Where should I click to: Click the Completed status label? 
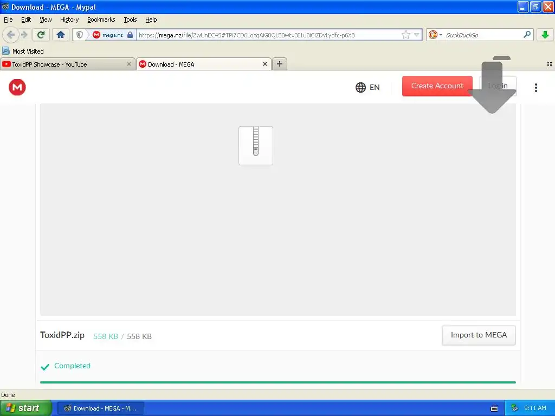click(72, 366)
